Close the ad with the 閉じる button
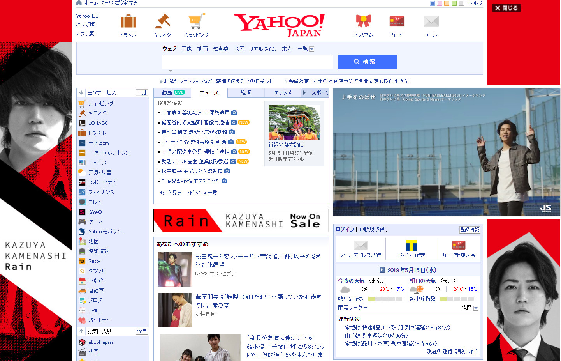561x361 pixels. point(506,8)
